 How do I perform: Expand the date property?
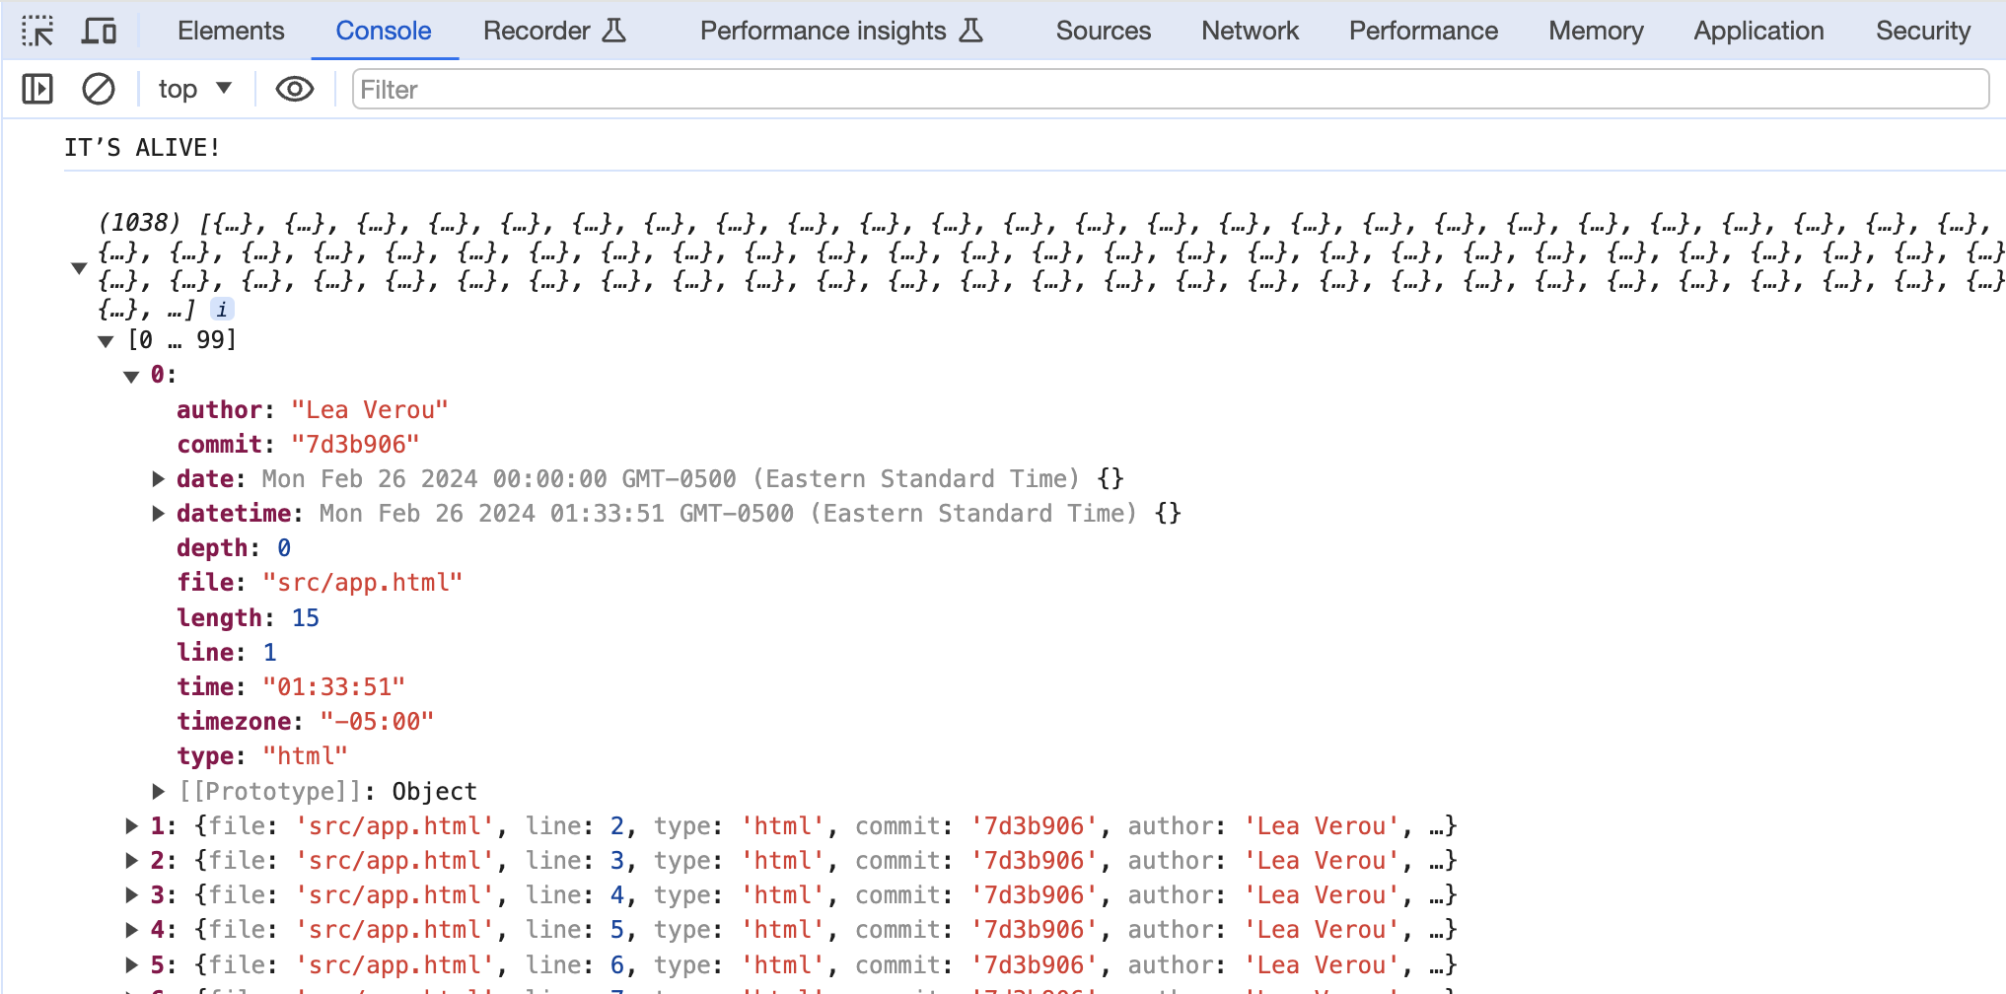158,479
